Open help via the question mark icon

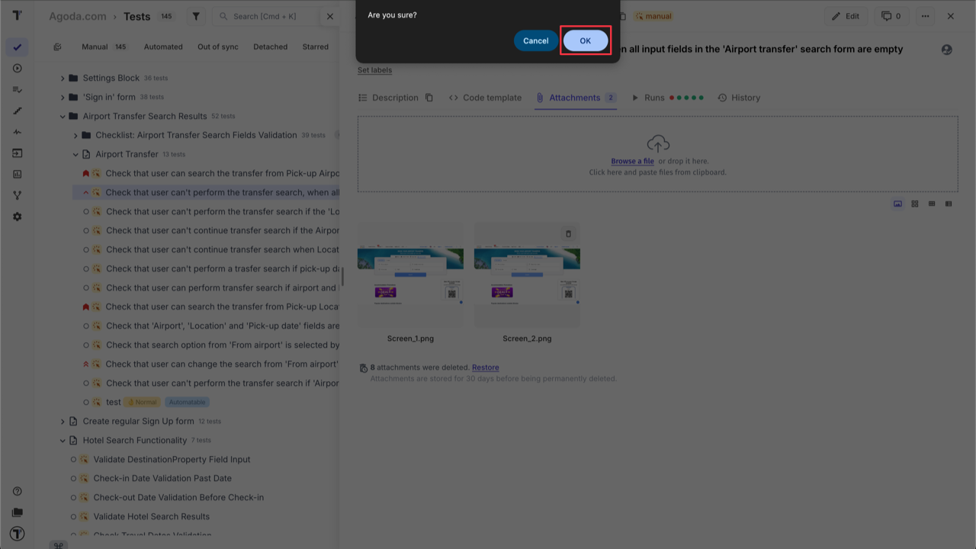[17, 491]
